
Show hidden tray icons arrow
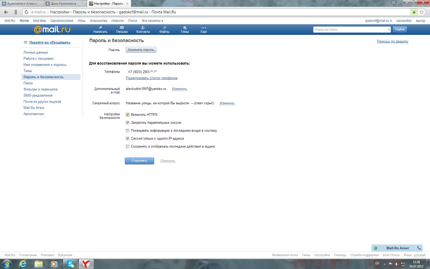(384, 264)
